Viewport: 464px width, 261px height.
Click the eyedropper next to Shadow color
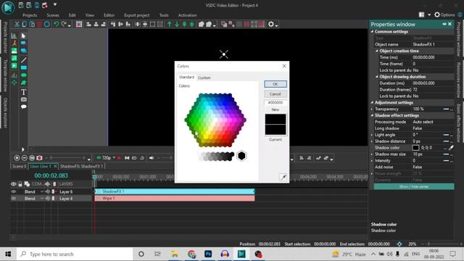(451, 147)
